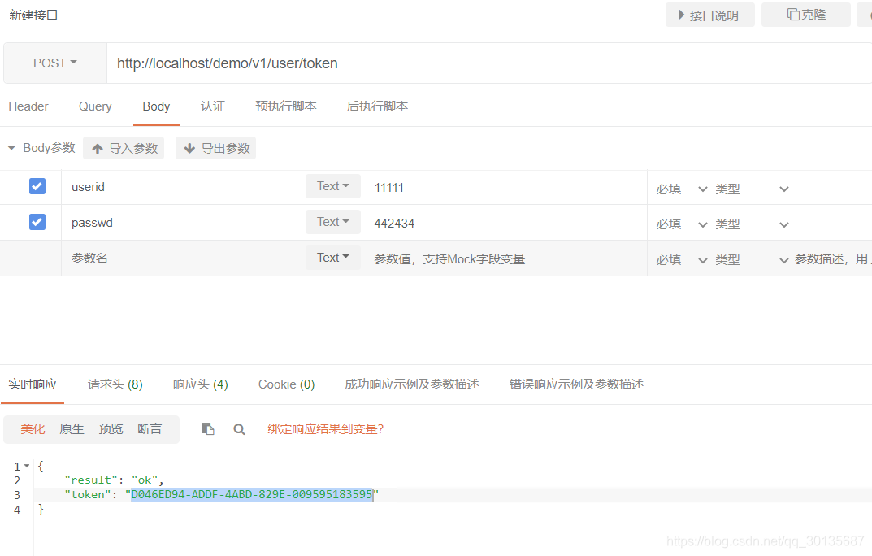The height and width of the screenshot is (556, 872).
Task: Open 错误响应示例及参数描述 tab
Action: (x=577, y=384)
